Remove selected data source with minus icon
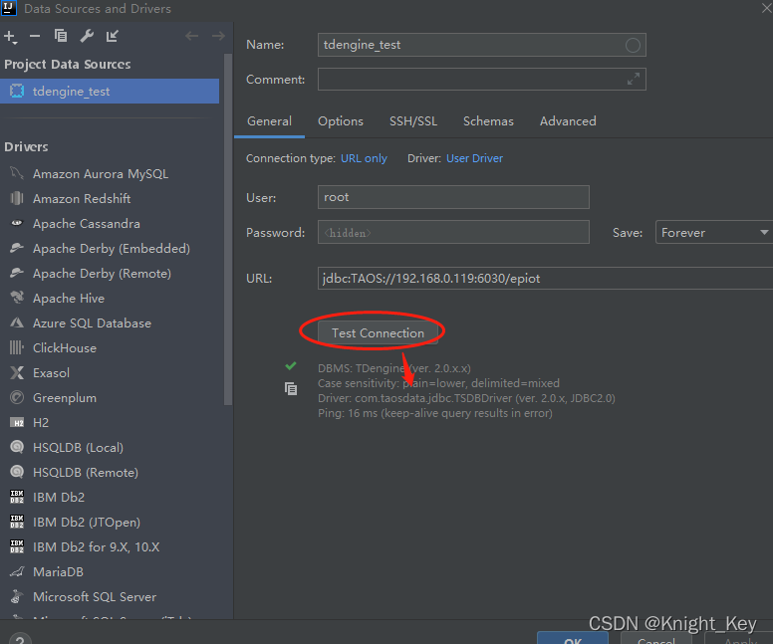773x644 pixels. [x=35, y=36]
